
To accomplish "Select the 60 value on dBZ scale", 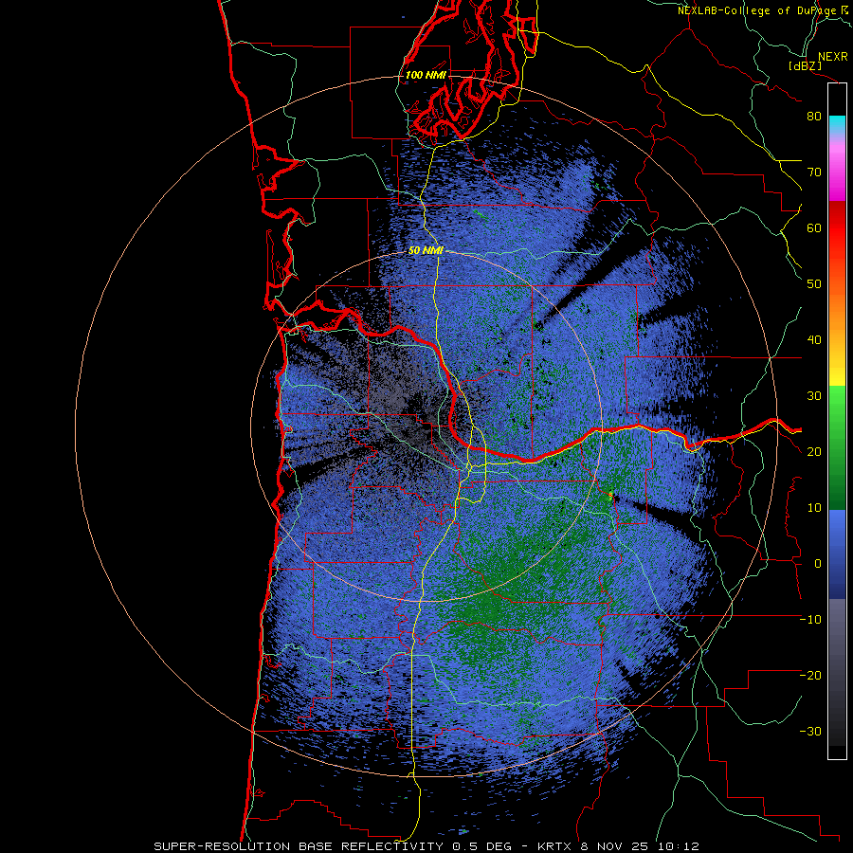I will [814, 227].
